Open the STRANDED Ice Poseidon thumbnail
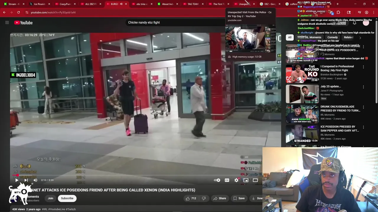378x212 pixels. [302, 134]
